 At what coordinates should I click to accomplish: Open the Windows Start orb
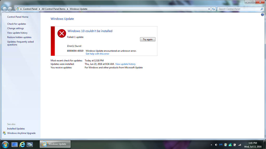(5, 145)
